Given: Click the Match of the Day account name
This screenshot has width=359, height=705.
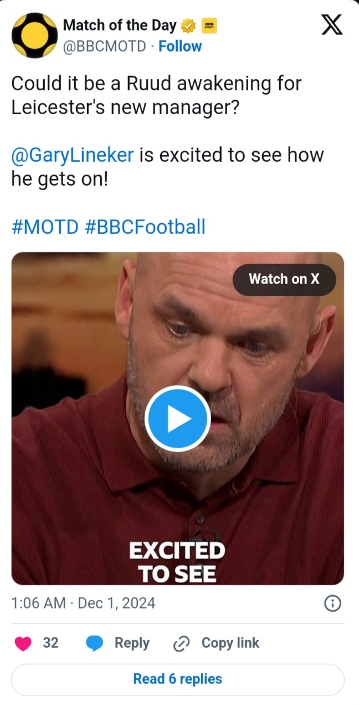Looking at the screenshot, I should pos(119,26).
